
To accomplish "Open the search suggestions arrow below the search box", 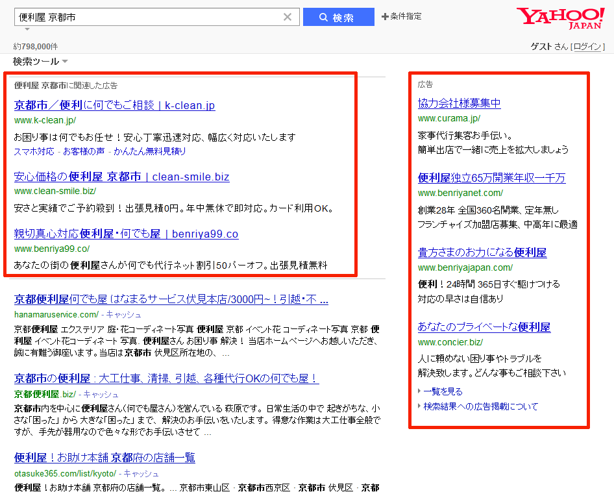I will click(x=27, y=29).
